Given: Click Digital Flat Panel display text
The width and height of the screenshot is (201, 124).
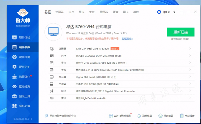Looking at the screenshot, I should [96, 77].
